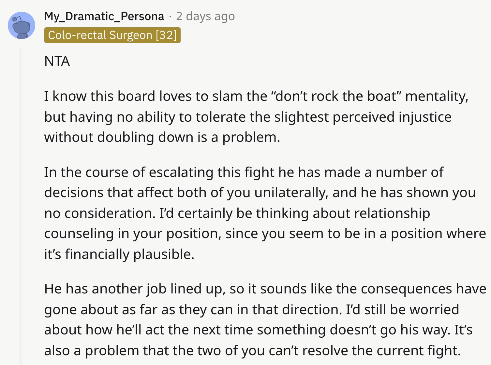The height and width of the screenshot is (365, 491).
Task: Click the paragraph starting "He has another job"
Action: click(265, 319)
